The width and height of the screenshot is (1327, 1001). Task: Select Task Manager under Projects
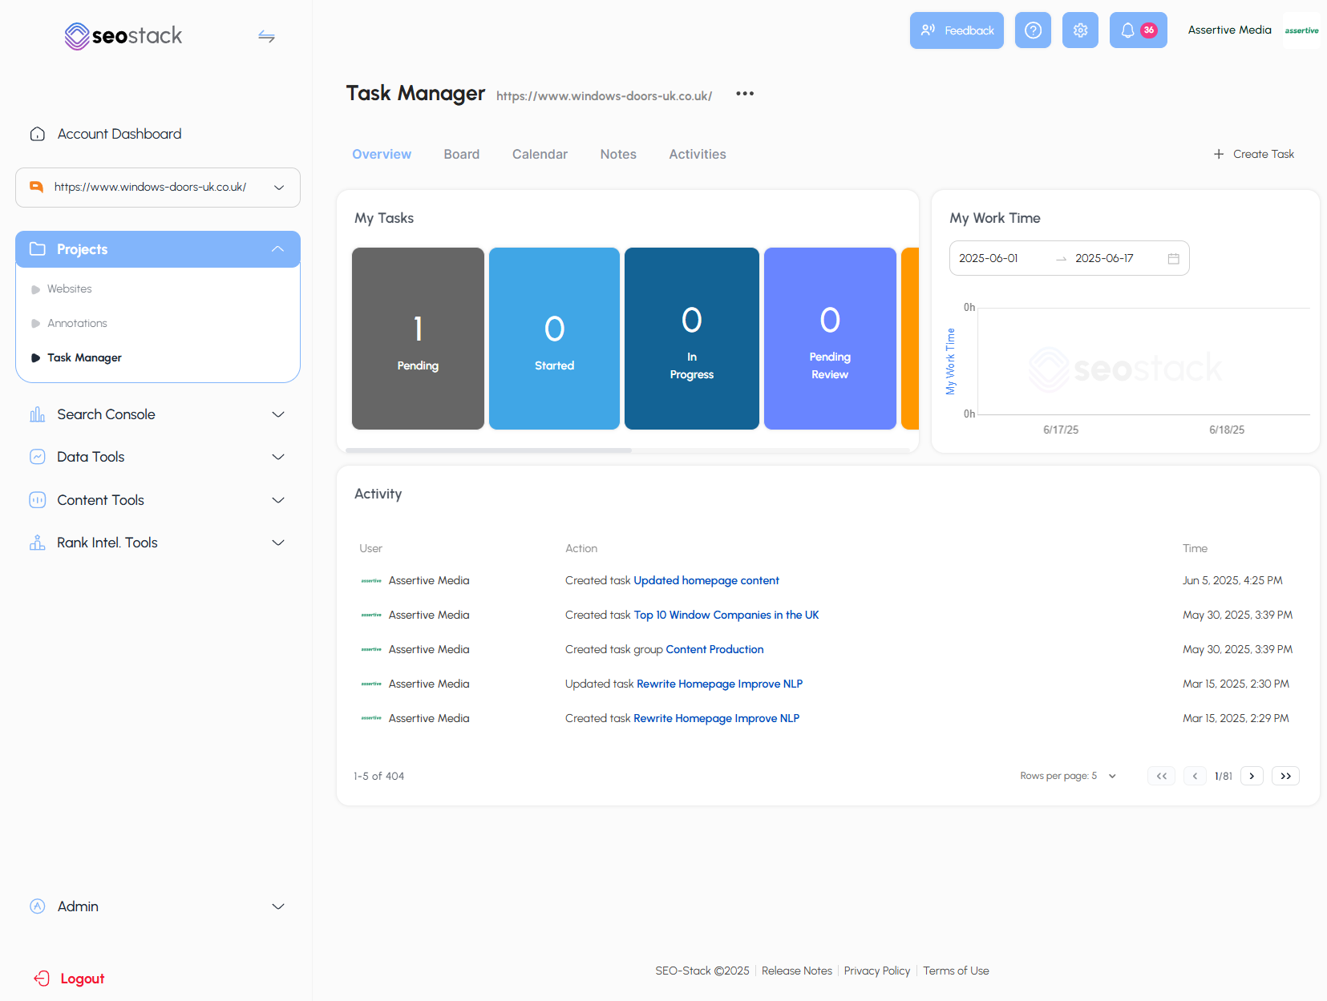tap(84, 357)
